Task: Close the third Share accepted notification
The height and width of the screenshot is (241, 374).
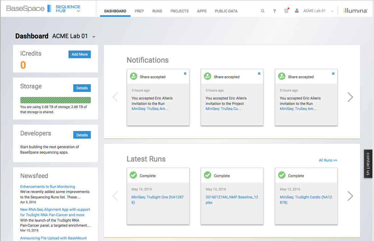Action: pyautogui.click(x=333, y=74)
